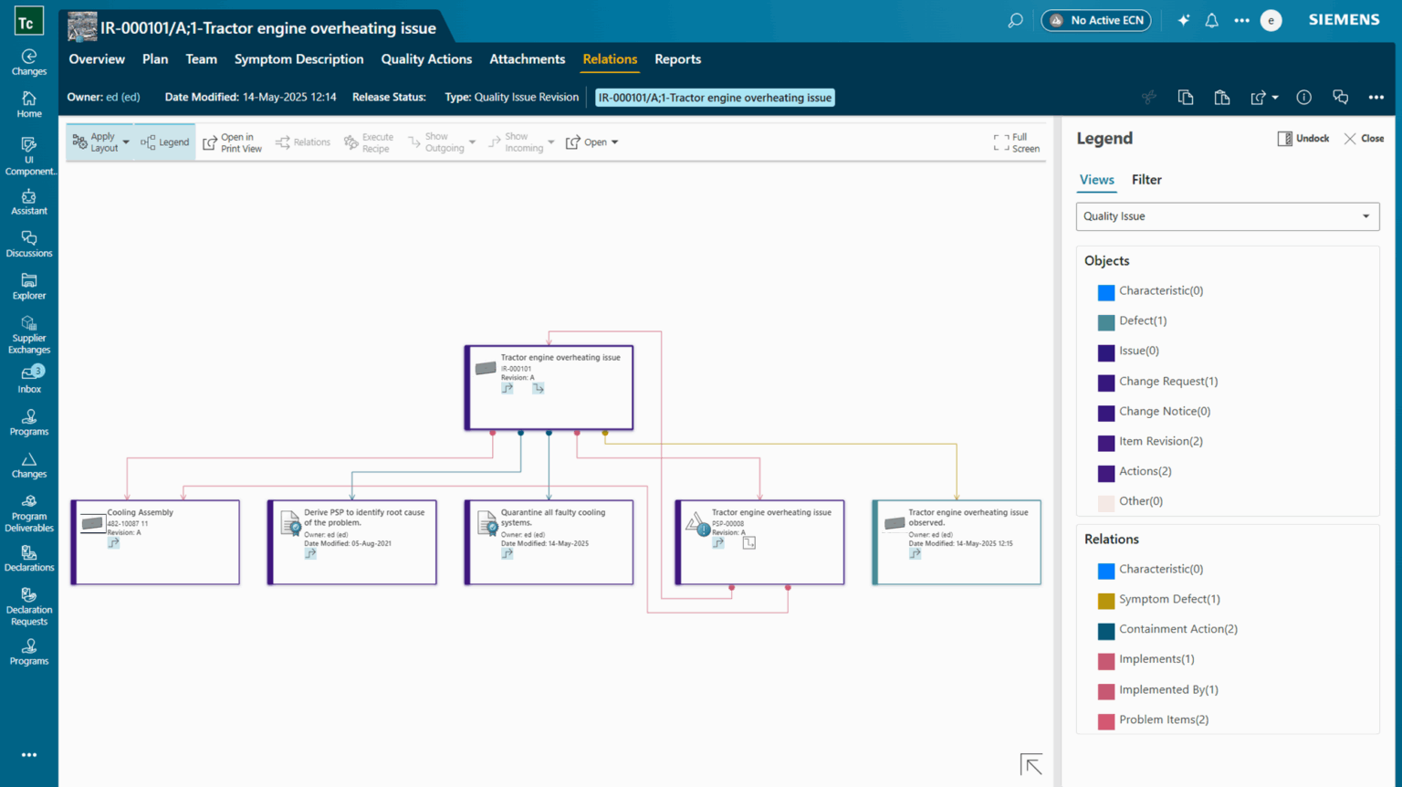
Task: Open the search magnifier icon in the header
Action: point(1014,19)
